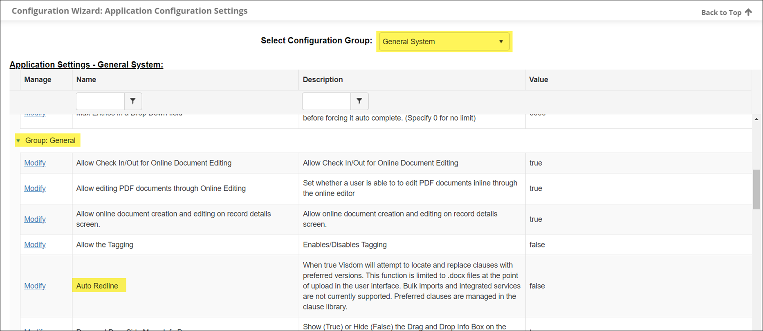This screenshot has height=331, width=763.
Task: Open the Select Configuration Group dropdown
Action: click(x=444, y=41)
